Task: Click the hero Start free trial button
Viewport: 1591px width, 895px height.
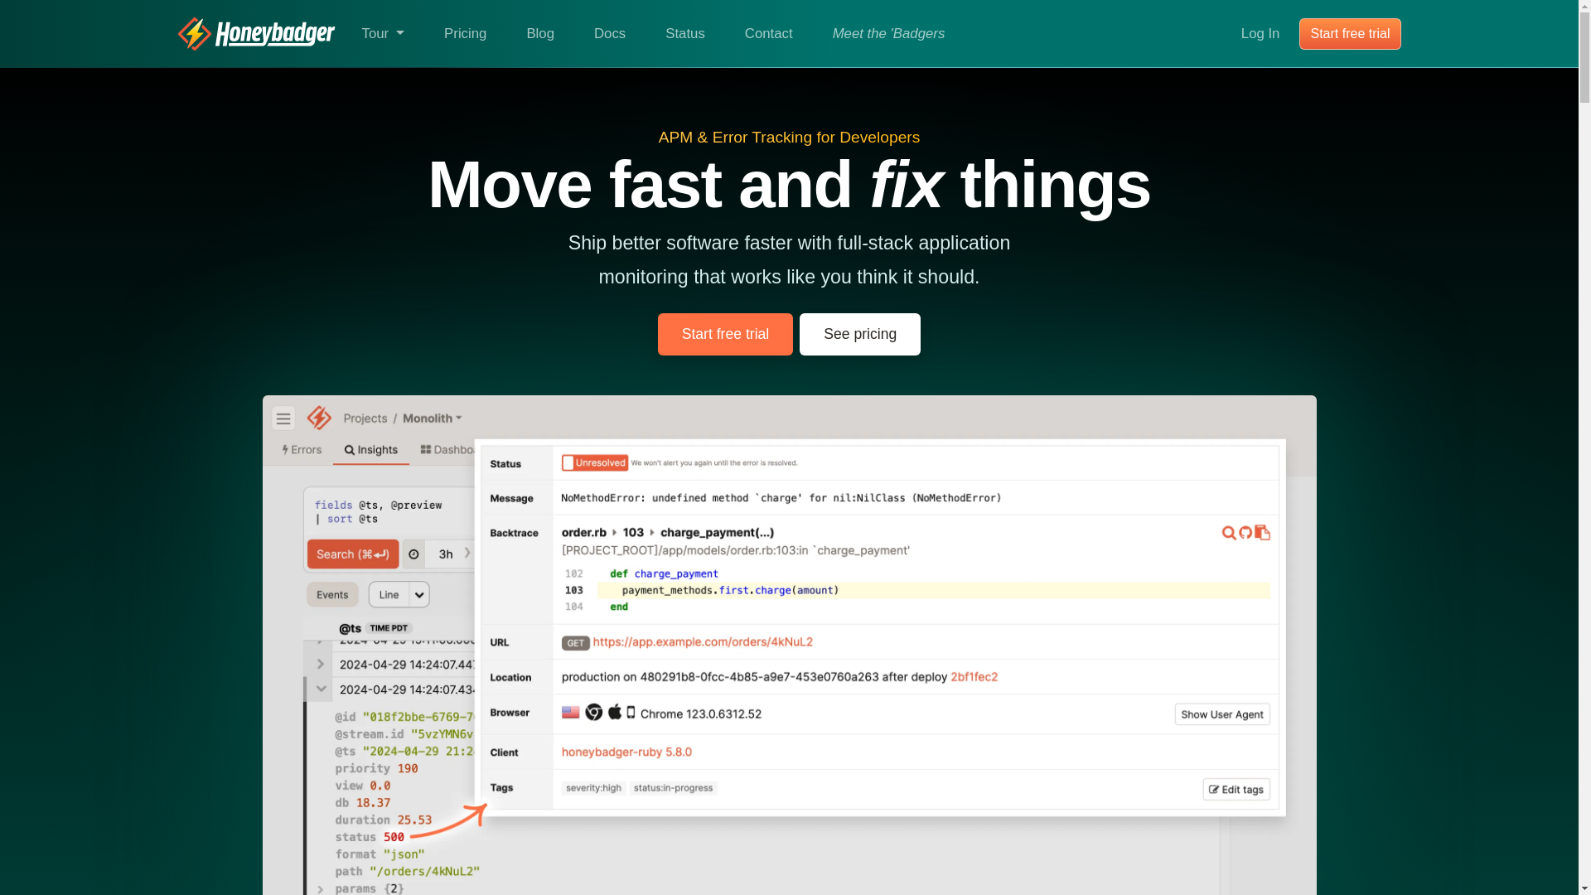Action: [725, 334]
